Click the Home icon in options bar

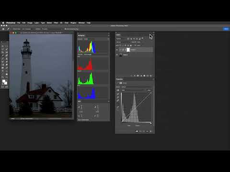pos(3,29)
